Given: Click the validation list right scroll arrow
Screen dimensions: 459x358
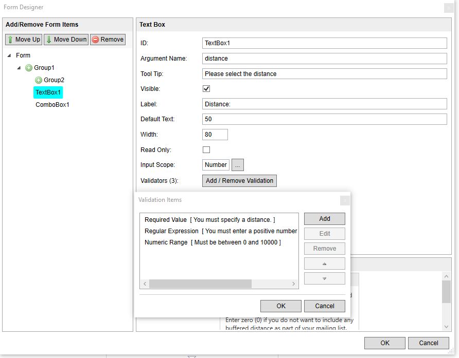Looking at the screenshot, I should tap(294, 284).
